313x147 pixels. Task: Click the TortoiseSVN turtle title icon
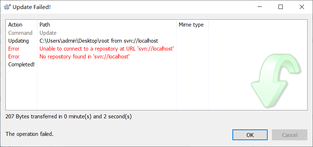tap(7, 7)
